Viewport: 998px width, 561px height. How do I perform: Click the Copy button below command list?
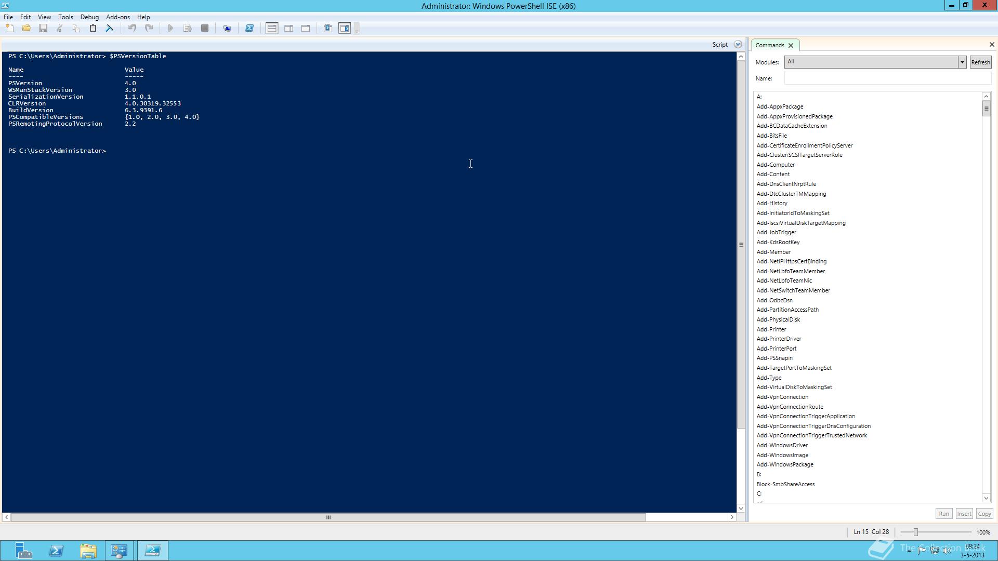(x=984, y=514)
